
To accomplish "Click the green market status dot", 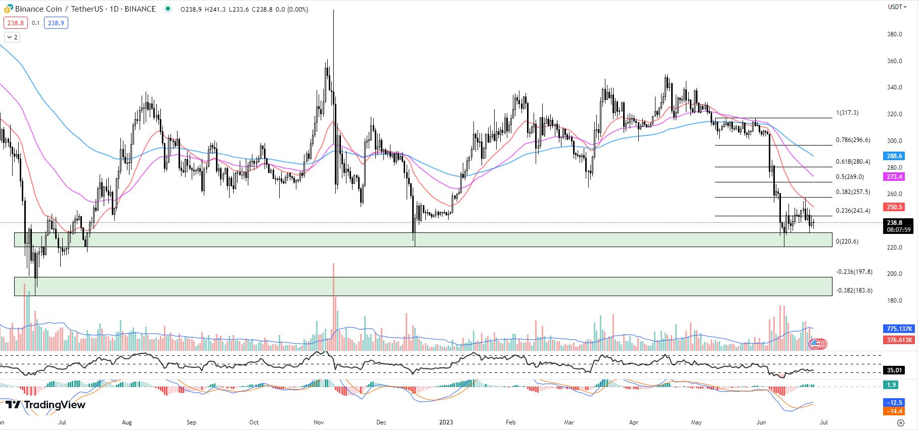I will (168, 9).
